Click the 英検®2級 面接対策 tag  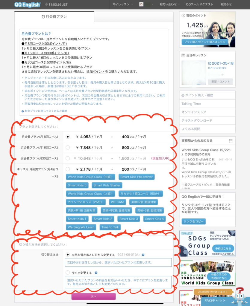pyautogui.click(x=144, y=202)
